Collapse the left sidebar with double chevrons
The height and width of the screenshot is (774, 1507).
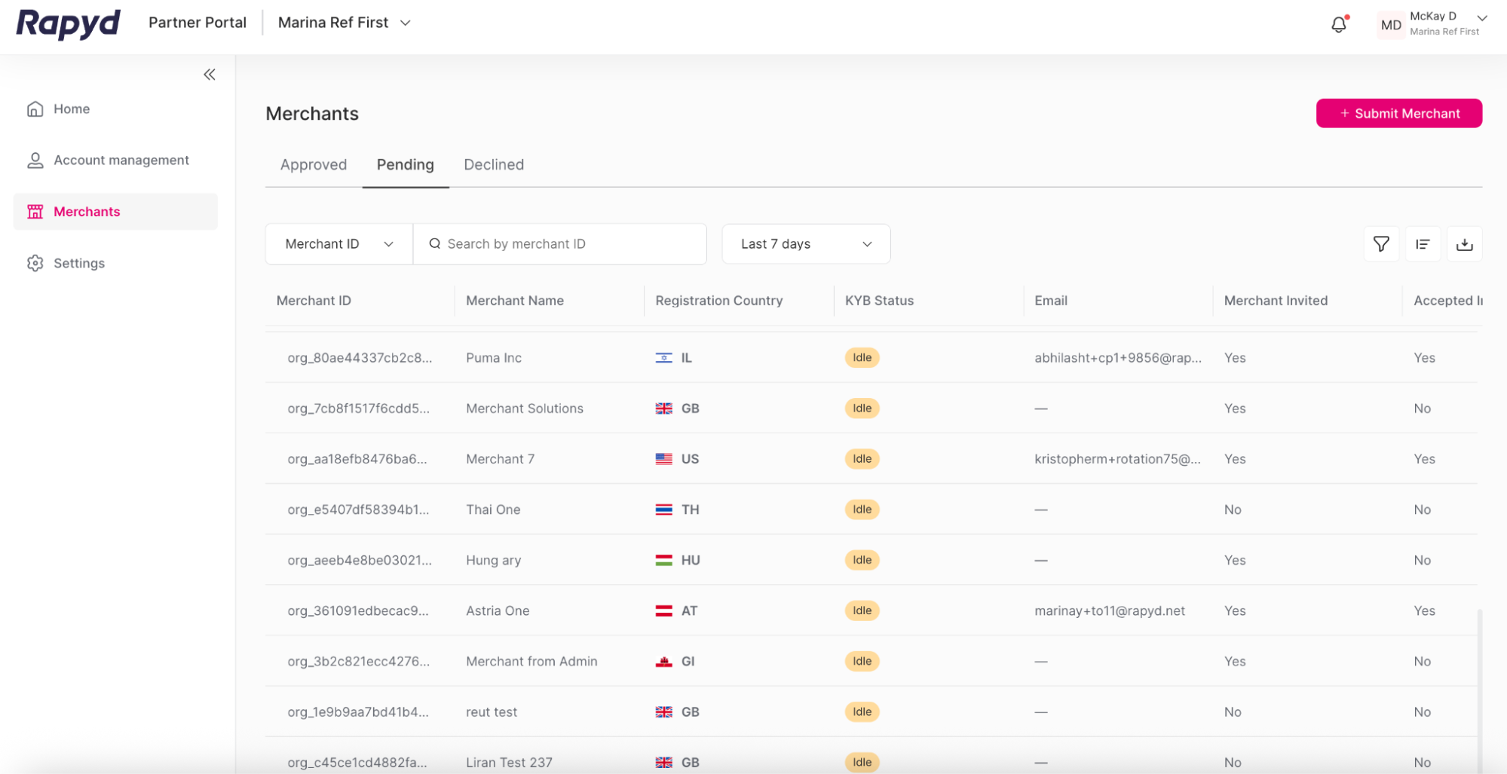209,74
